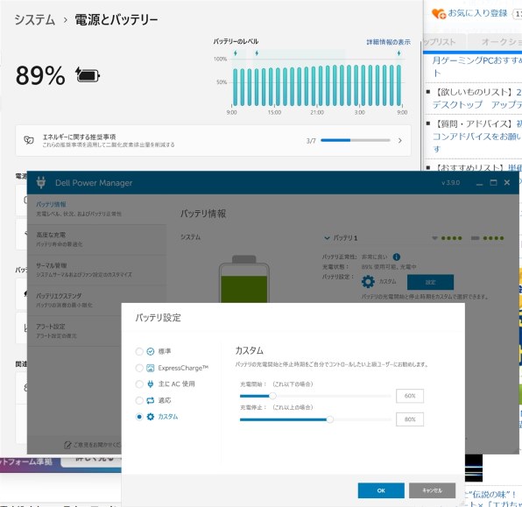The height and width of the screenshot is (507, 522).
Task: Open the サーマル管理 sidebar tab
Action: pos(96,270)
